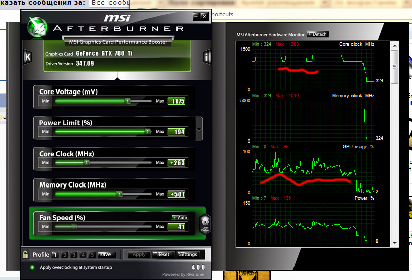Click the driver version 347.09 text

pyautogui.click(x=85, y=63)
